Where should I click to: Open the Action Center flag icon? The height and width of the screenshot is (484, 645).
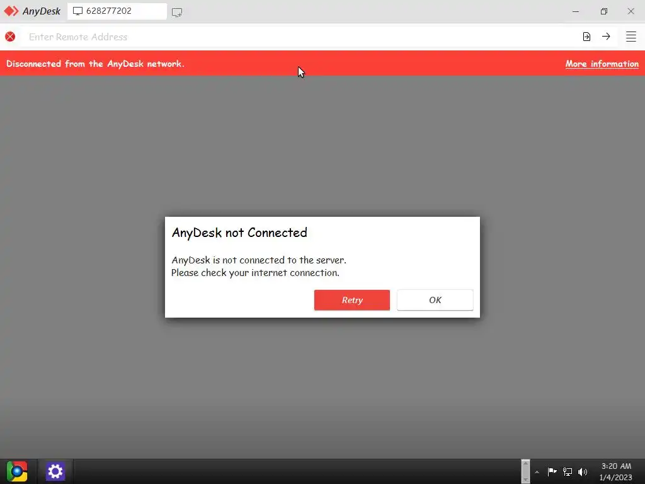point(552,471)
